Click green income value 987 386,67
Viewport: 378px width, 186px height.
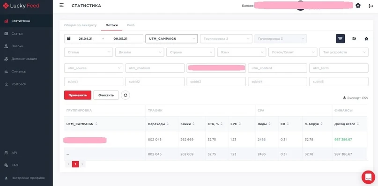tap(343, 140)
